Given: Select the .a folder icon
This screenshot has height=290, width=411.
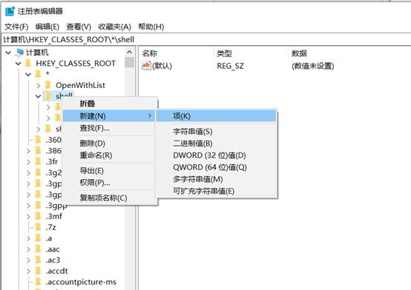Looking at the screenshot, I should tap(38, 238).
